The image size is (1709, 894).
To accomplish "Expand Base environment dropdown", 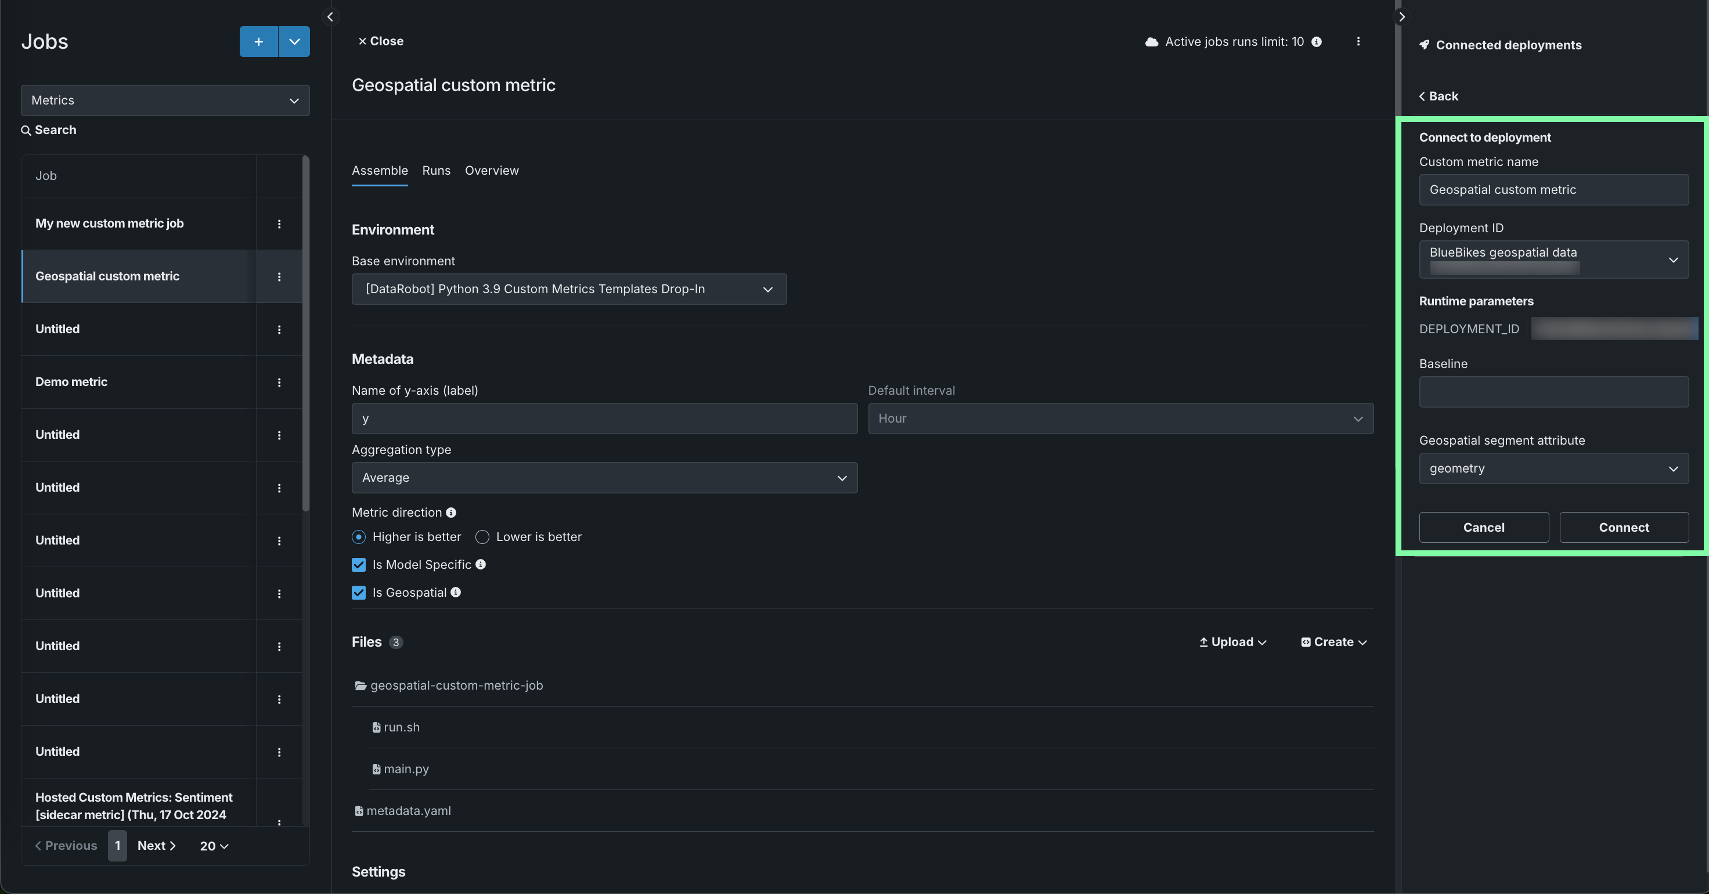I will (x=568, y=289).
